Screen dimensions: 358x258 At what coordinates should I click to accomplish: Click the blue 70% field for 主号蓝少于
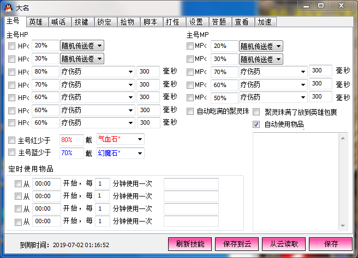(x=71, y=153)
